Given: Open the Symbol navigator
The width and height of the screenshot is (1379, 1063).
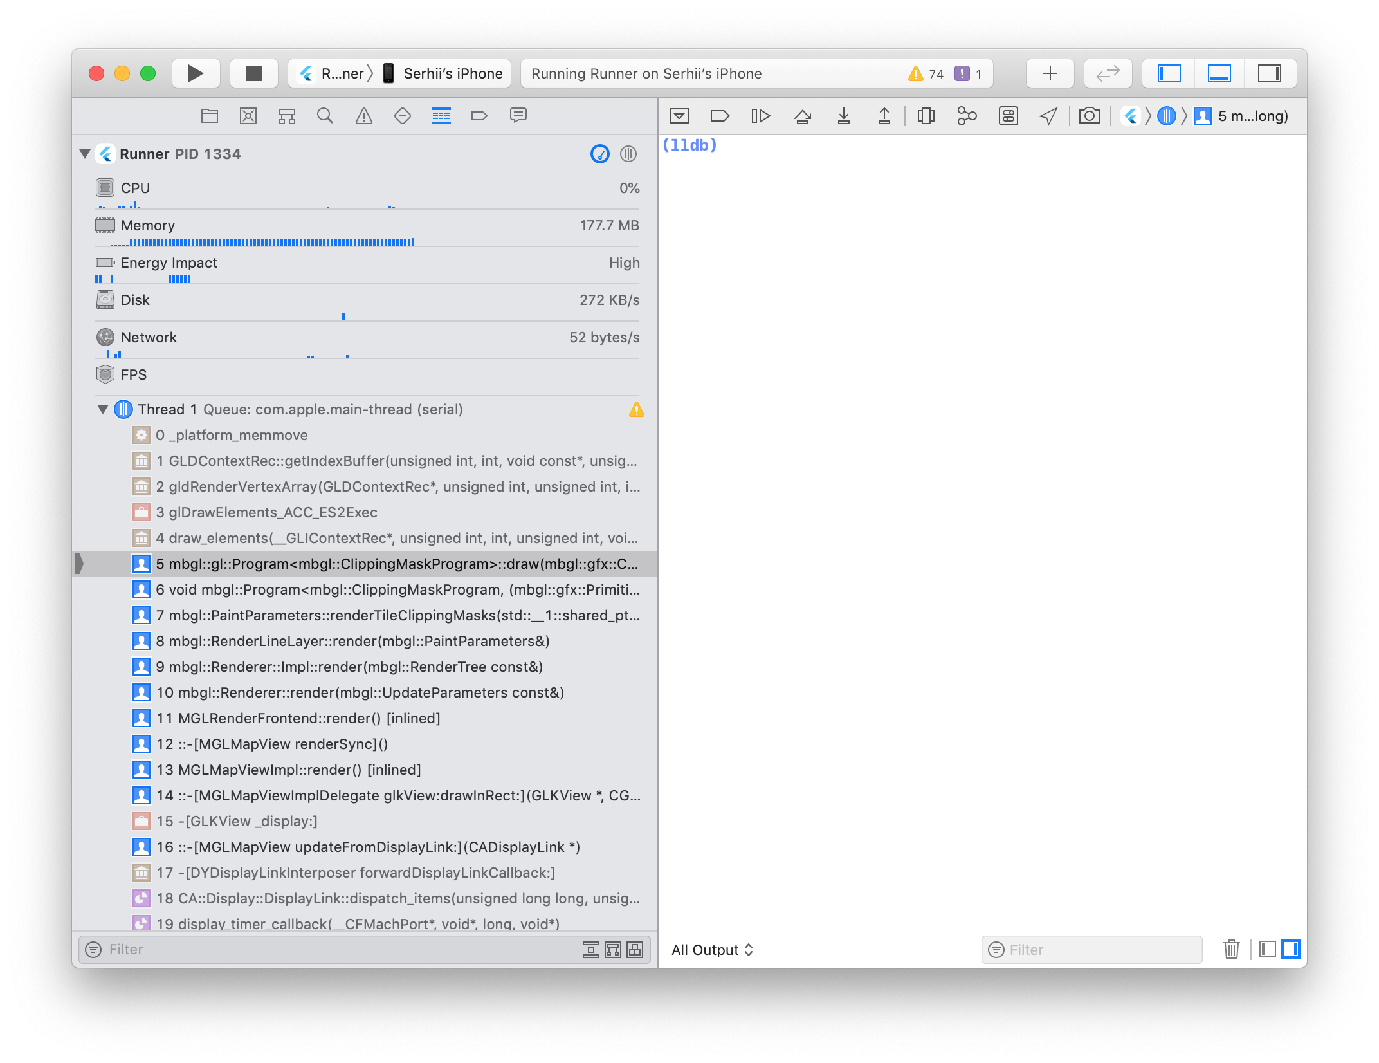Looking at the screenshot, I should [287, 116].
